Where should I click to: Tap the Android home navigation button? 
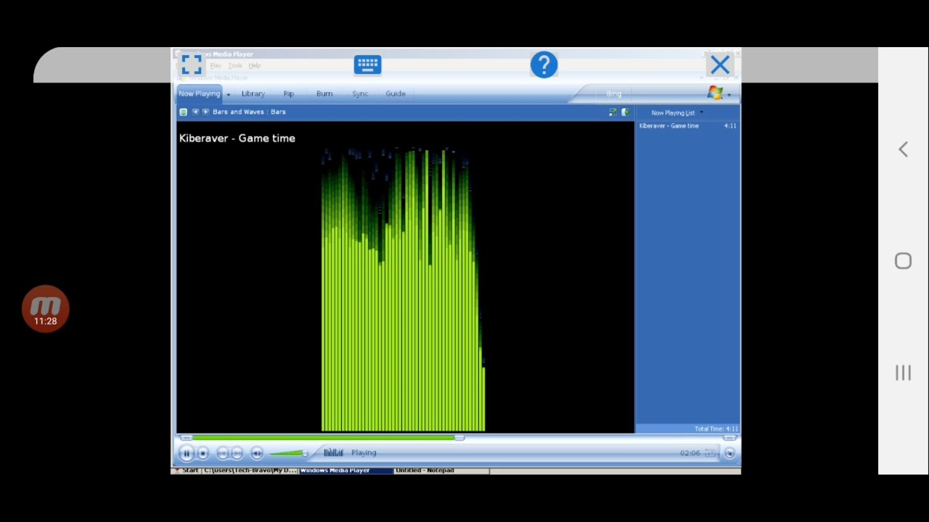coord(903,261)
